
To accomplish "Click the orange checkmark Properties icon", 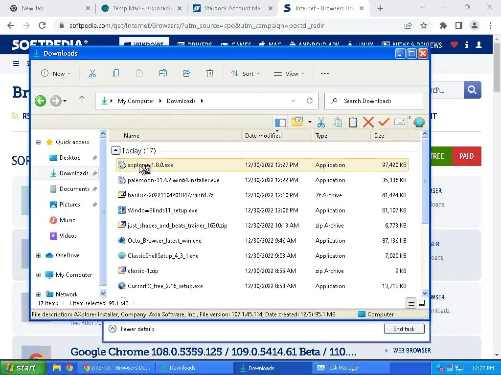I will (384, 122).
